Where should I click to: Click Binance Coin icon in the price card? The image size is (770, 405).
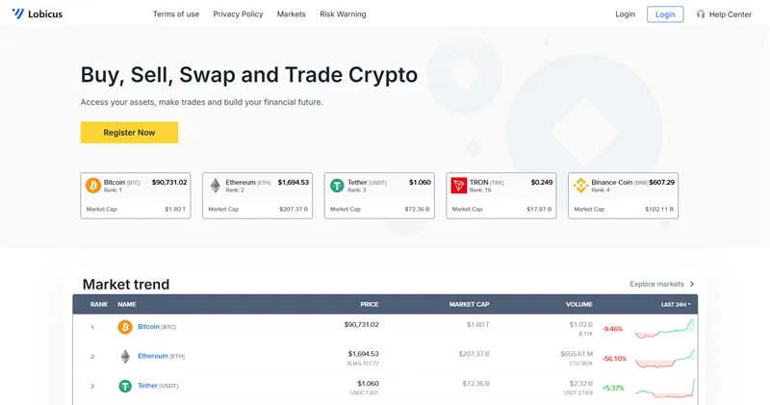[x=581, y=186]
